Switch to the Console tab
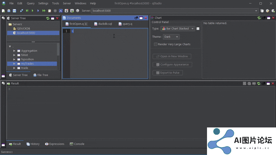The width and height of the screenshot is (276, 155). click(77, 144)
